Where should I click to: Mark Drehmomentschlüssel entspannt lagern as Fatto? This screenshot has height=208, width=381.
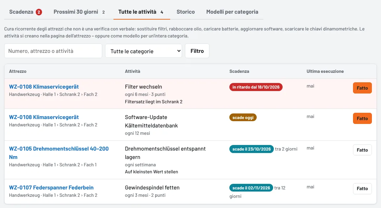click(x=362, y=150)
